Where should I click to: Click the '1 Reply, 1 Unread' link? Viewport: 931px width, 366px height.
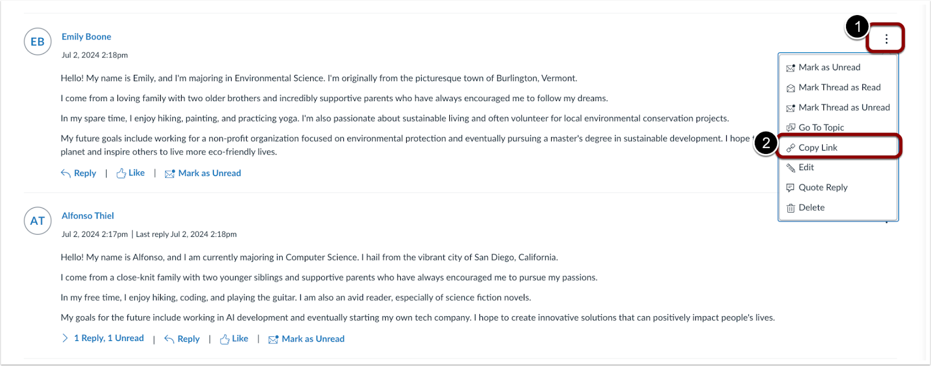pos(109,338)
